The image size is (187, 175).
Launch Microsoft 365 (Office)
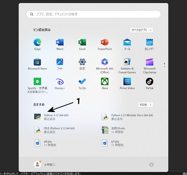tap(105, 66)
